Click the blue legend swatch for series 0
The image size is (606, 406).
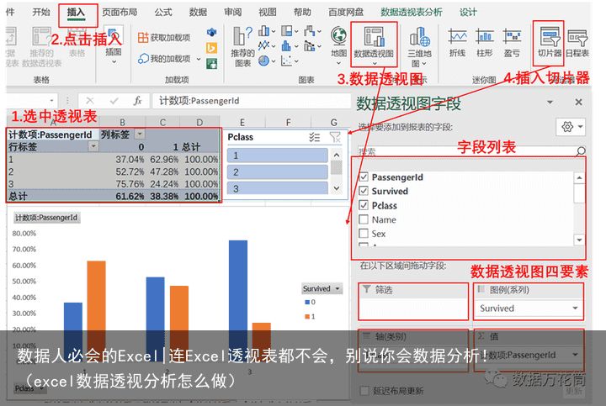(307, 302)
